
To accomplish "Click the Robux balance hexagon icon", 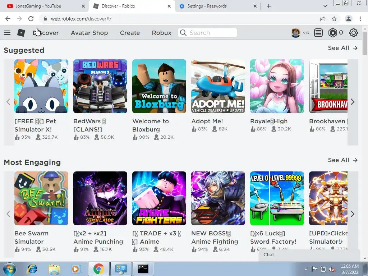I will tap(332, 33).
